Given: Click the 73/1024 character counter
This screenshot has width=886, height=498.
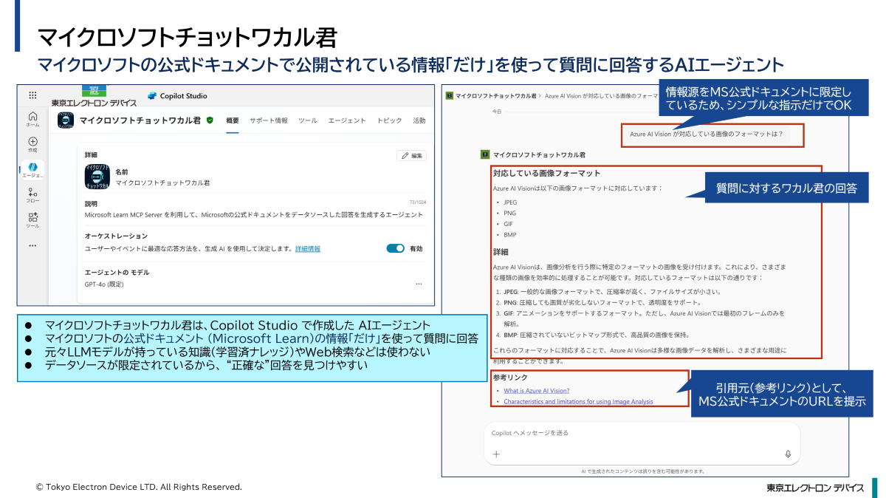Looking at the screenshot, I should coord(417,201).
